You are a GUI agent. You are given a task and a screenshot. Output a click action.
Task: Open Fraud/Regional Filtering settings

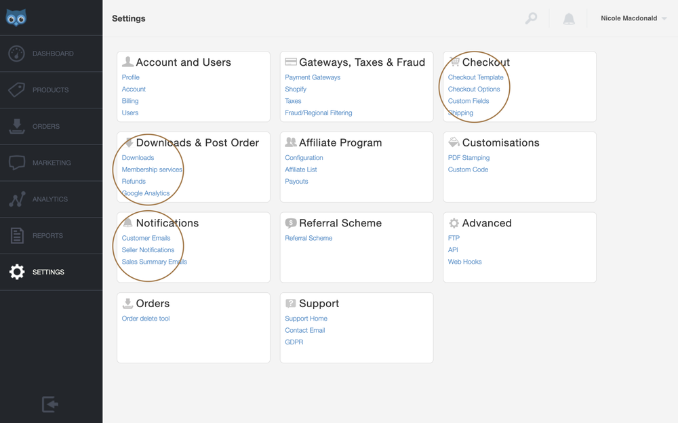318,113
